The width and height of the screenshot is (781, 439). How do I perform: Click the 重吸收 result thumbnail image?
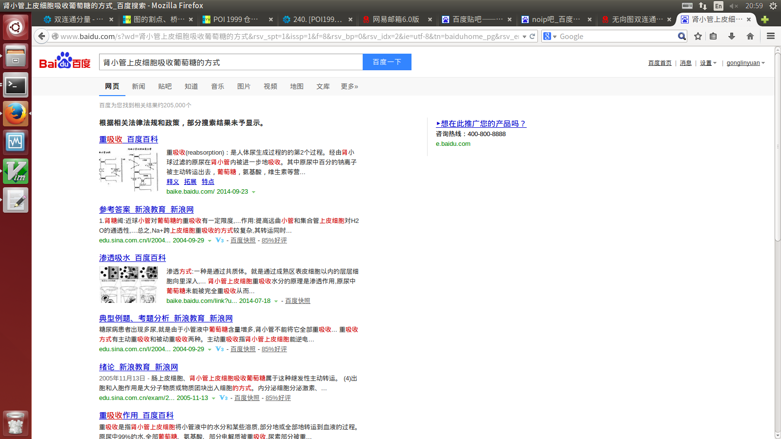[129, 169]
